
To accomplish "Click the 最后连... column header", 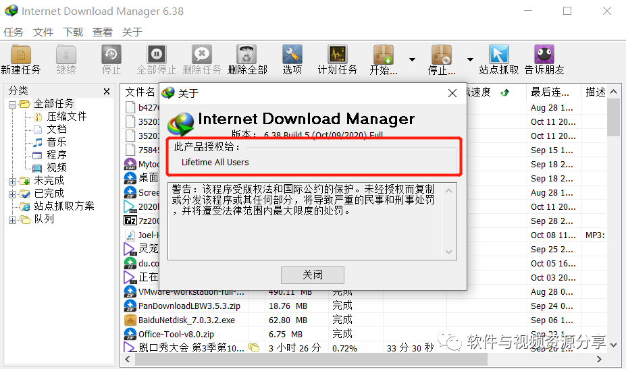I will coord(551,92).
